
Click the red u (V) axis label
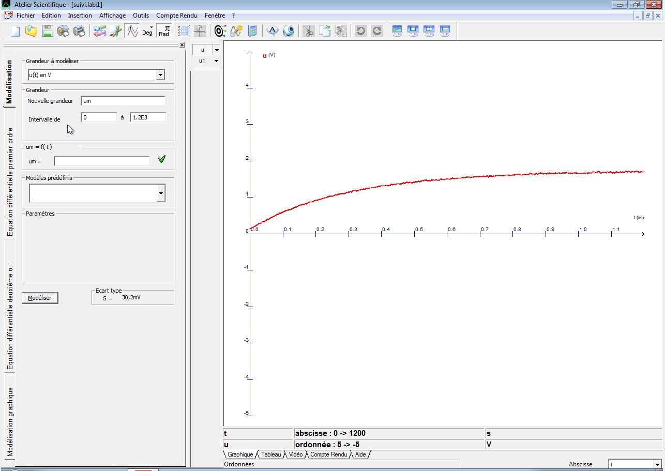pyautogui.click(x=269, y=55)
